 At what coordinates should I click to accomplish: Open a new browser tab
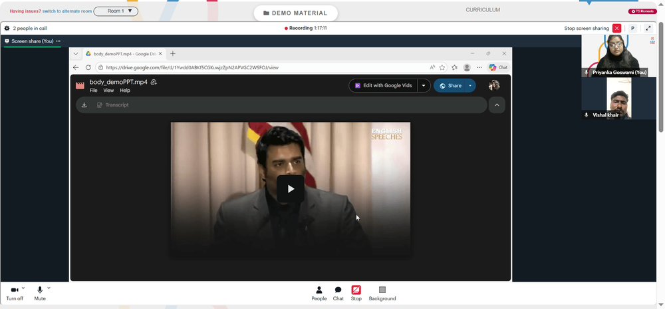click(x=173, y=53)
